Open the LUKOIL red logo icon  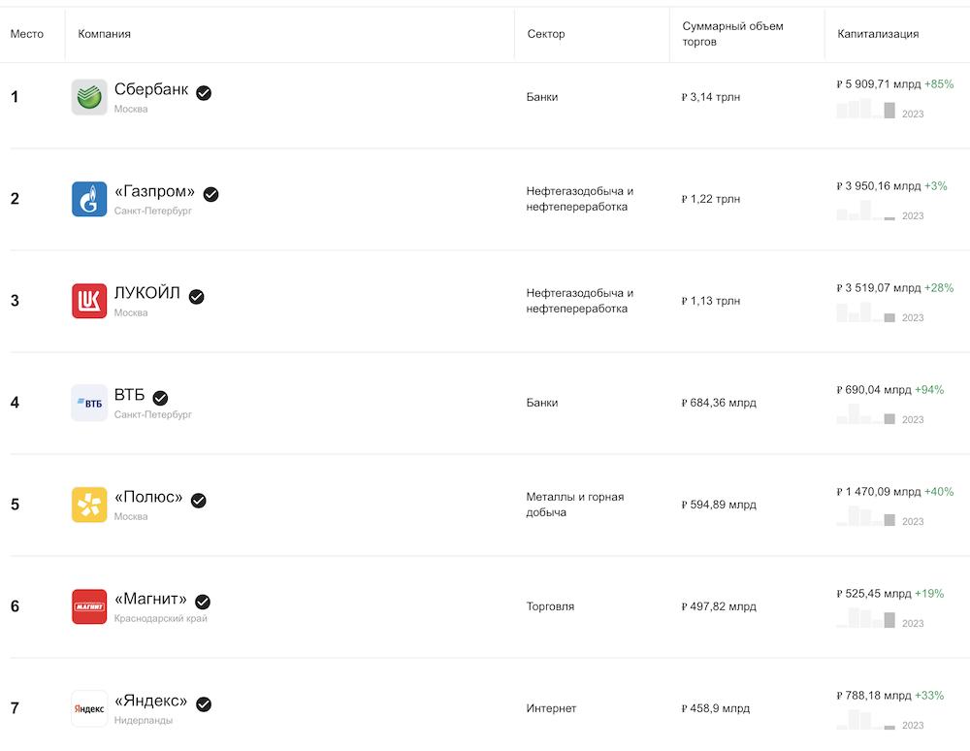89,301
